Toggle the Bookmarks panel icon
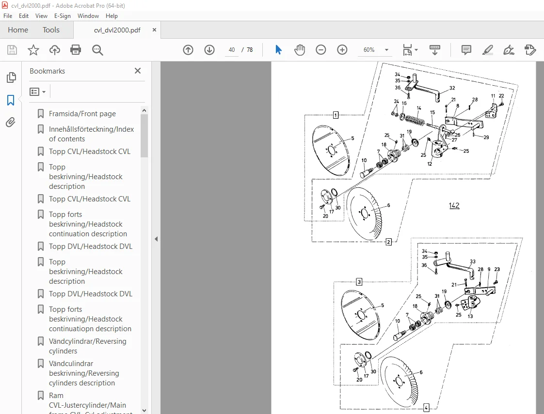 11,100
